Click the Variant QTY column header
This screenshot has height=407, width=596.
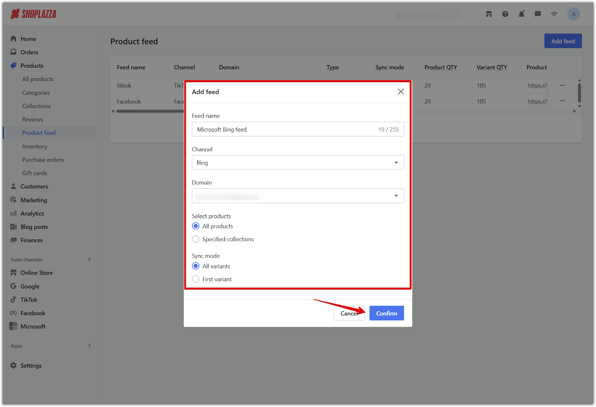click(492, 67)
